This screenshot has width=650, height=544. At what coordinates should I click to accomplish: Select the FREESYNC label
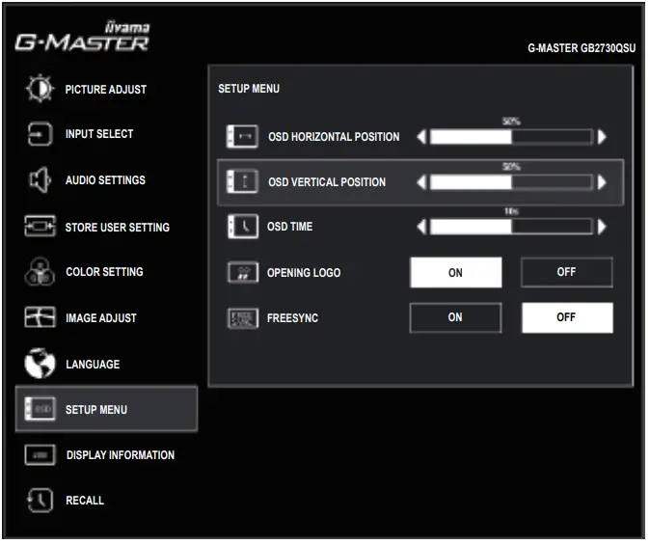[x=292, y=318]
